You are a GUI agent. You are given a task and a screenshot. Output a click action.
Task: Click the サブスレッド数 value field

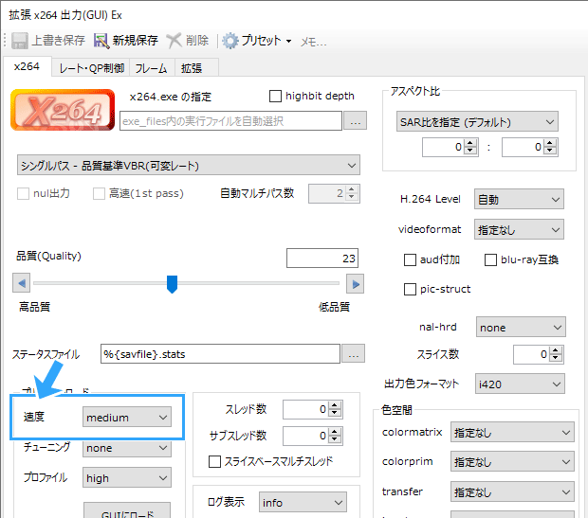(x=305, y=436)
